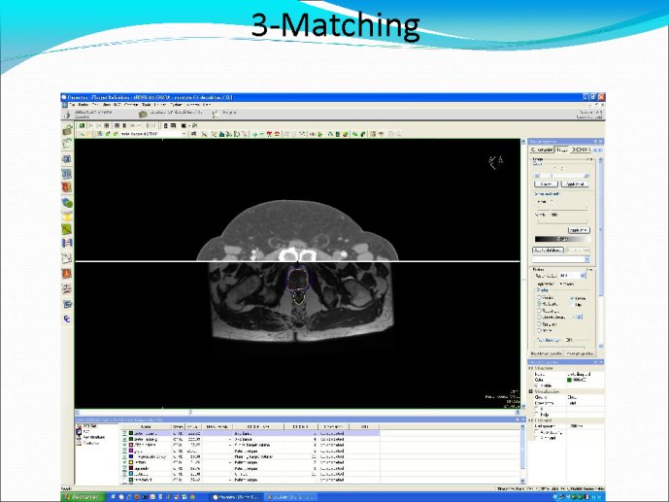This screenshot has height=502, width=669.
Task: Toggle the checked checkbox beside display radio buttons
Action: tap(572, 298)
